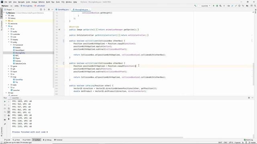
Task: Open Search Everywhere magnifier icon
Action: click(x=255, y=6)
